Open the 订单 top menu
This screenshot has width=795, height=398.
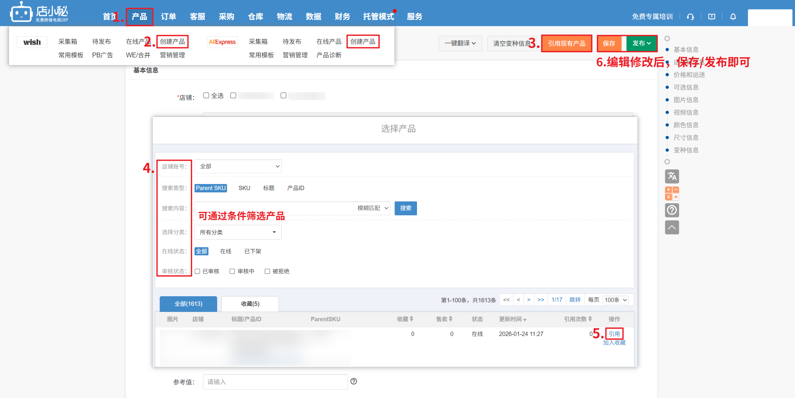pyautogui.click(x=168, y=17)
